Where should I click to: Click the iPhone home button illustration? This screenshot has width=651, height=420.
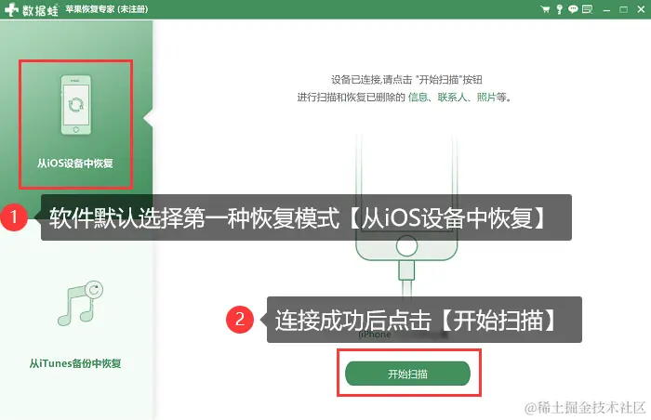tap(406, 246)
